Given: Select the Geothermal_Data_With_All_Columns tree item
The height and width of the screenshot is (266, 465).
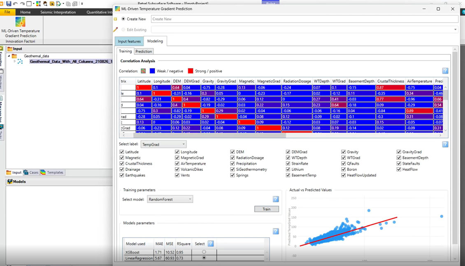Looking at the screenshot, I should click(x=71, y=61).
